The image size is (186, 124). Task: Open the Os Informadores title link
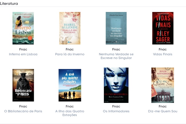pos(116,111)
